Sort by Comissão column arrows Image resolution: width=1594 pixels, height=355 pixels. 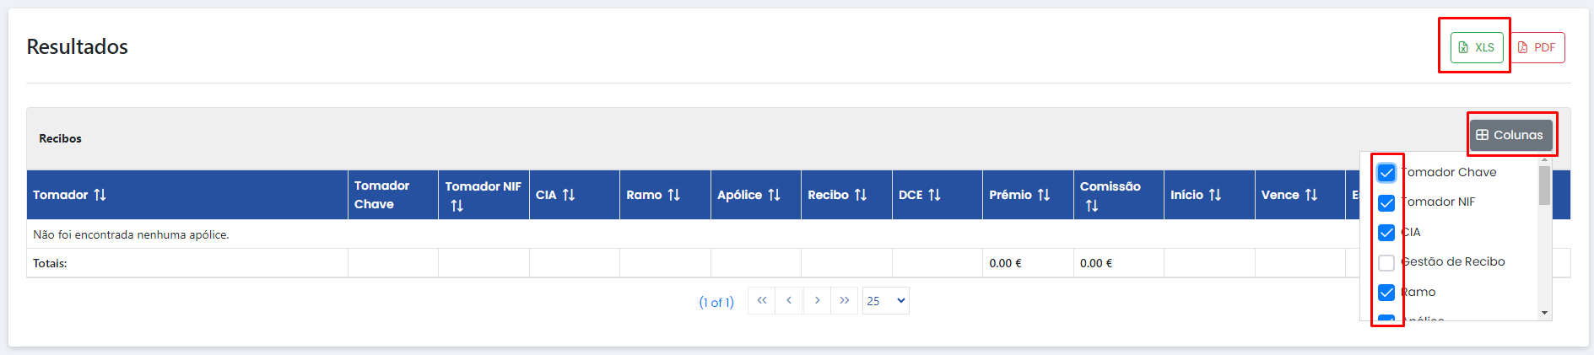click(1092, 206)
